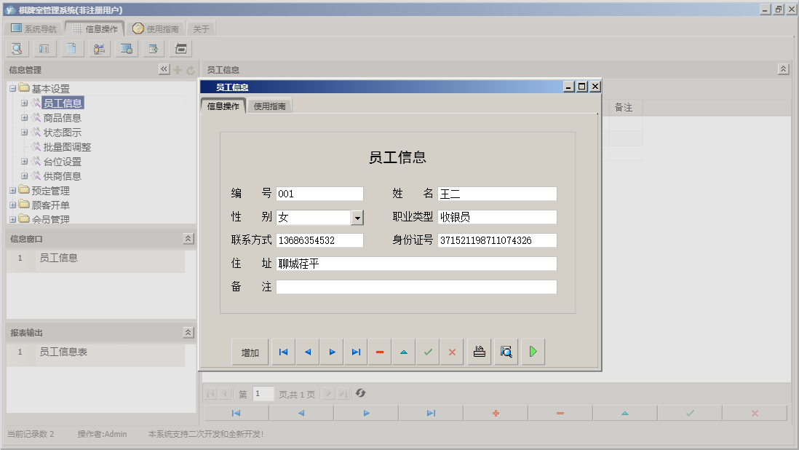Screen dimensions: 799x450
Task: Jump to the last record with the ▶| icon
Action: click(x=355, y=351)
